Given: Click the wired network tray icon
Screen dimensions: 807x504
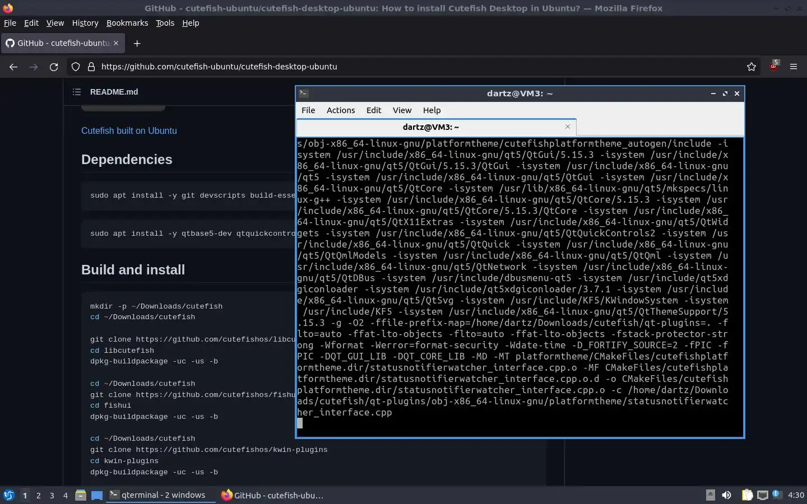Looking at the screenshot, I should tap(763, 495).
